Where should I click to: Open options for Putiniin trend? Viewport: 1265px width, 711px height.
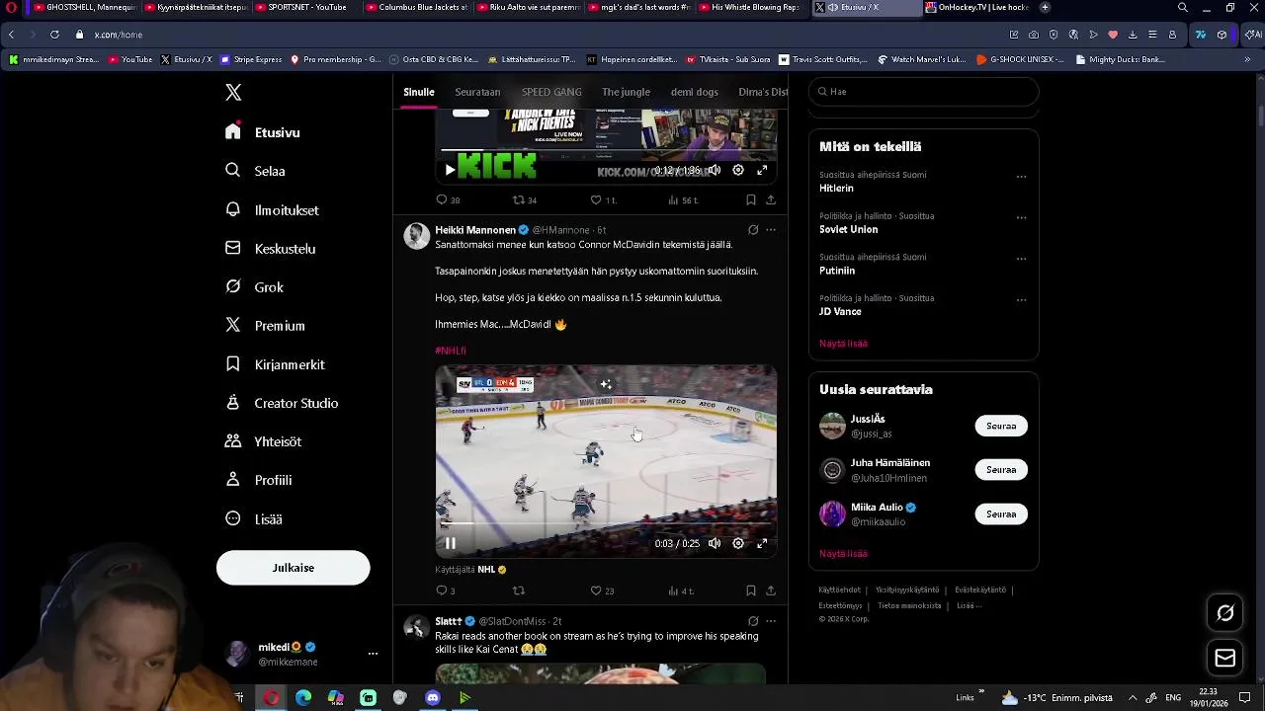pos(1021,259)
